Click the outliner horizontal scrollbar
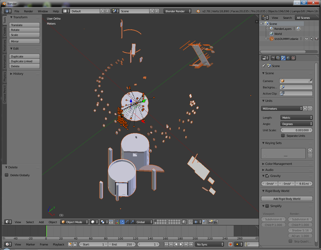321x250 pixels. [x=283, y=52]
